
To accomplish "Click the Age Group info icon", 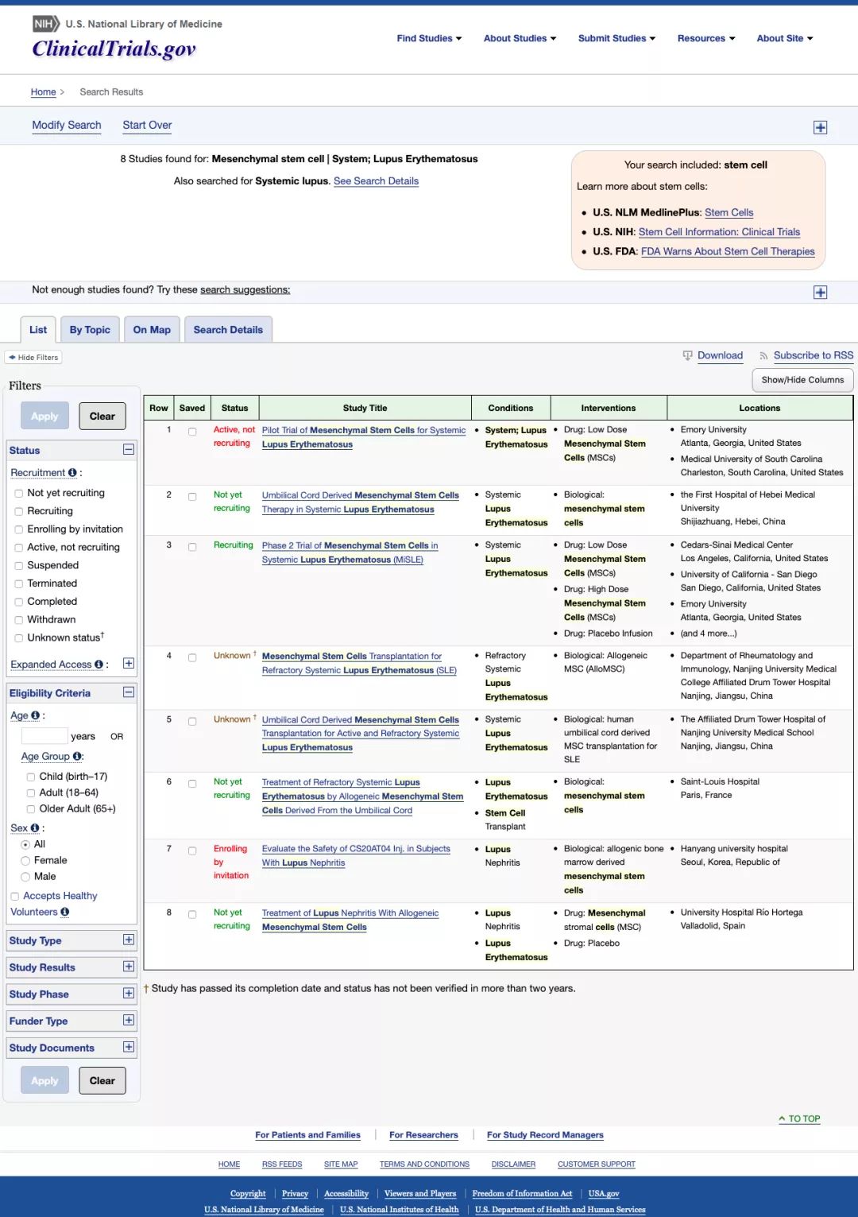I will tap(77, 757).
